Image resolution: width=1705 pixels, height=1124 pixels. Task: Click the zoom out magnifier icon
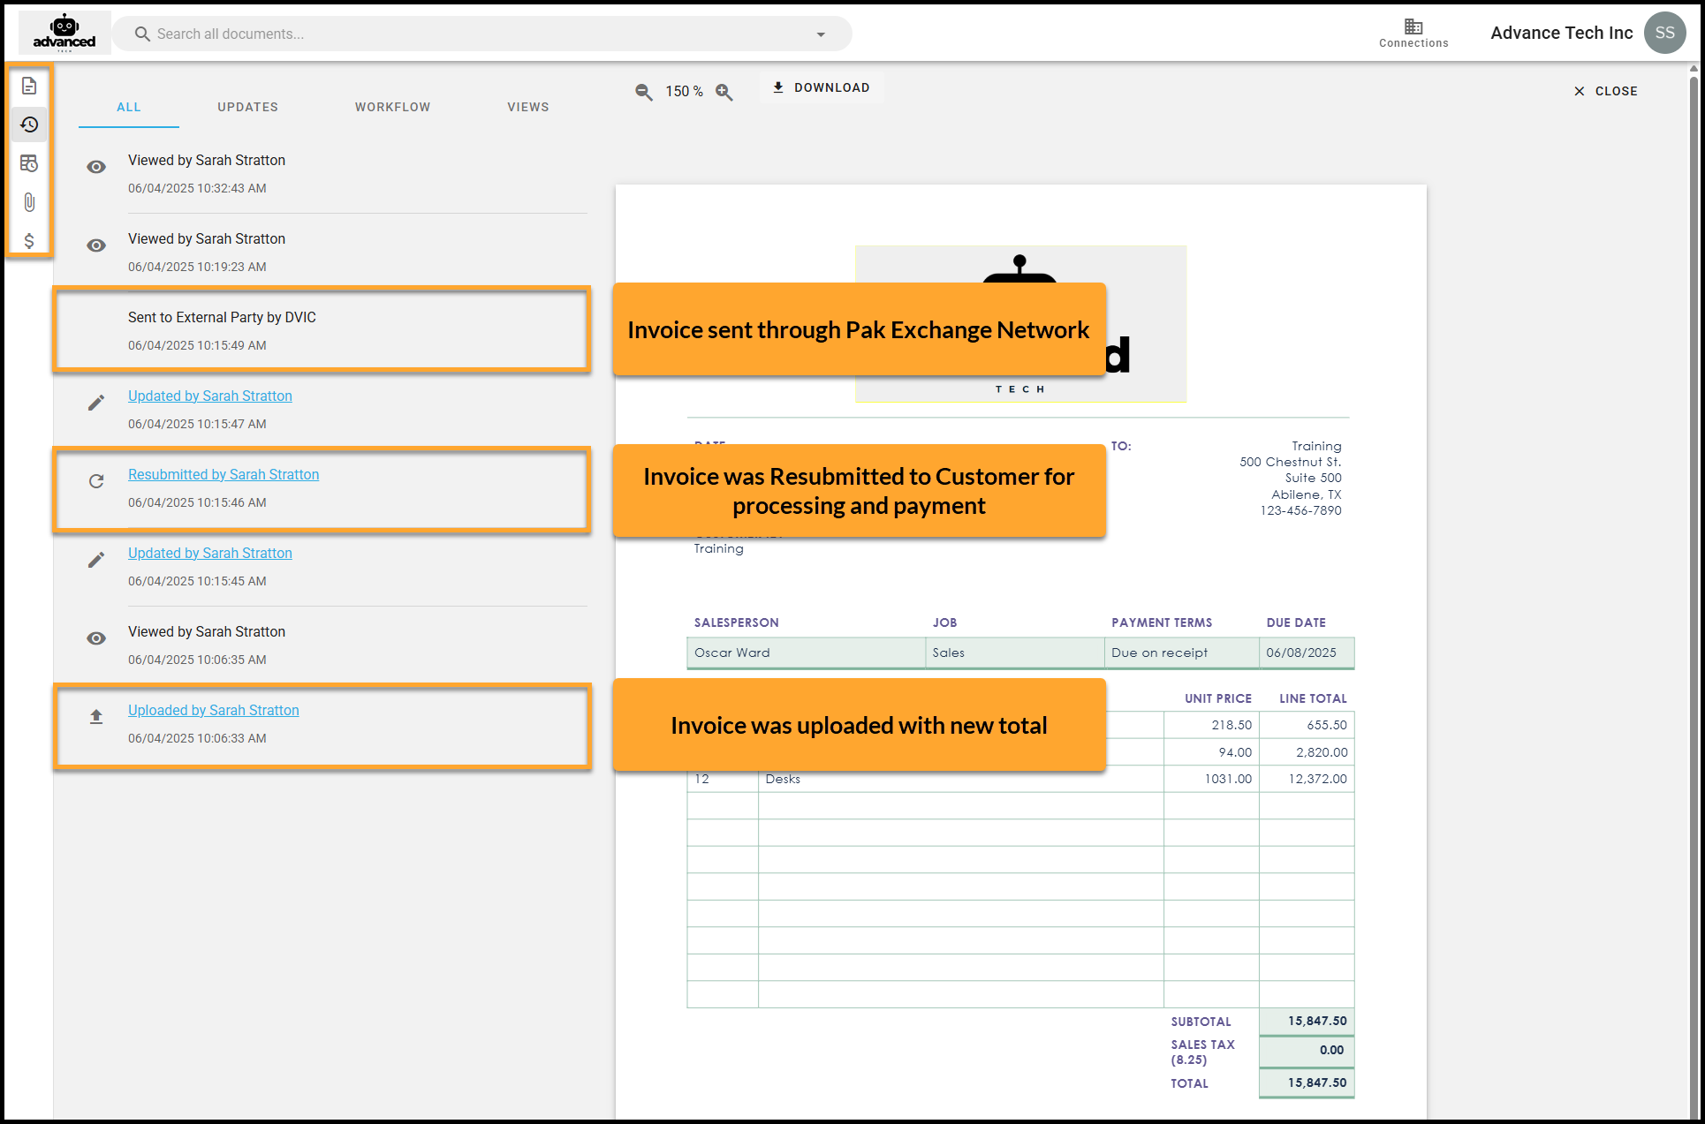(x=644, y=92)
